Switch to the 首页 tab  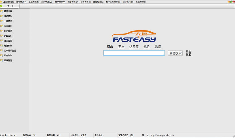point(10,6)
